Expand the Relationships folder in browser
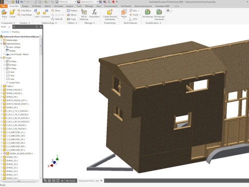 point(1,40)
